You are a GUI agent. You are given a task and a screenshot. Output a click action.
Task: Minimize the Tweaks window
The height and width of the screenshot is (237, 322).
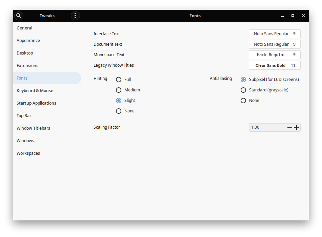(282, 16)
